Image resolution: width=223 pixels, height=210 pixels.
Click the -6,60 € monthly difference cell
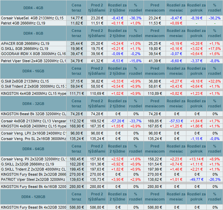tap(176, 61)
